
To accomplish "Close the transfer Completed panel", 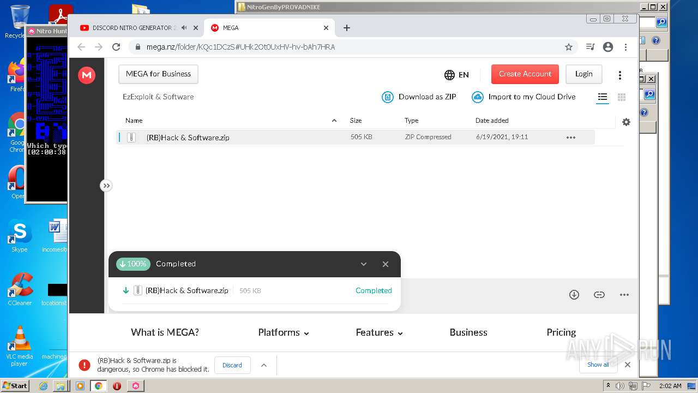I will pyautogui.click(x=386, y=264).
